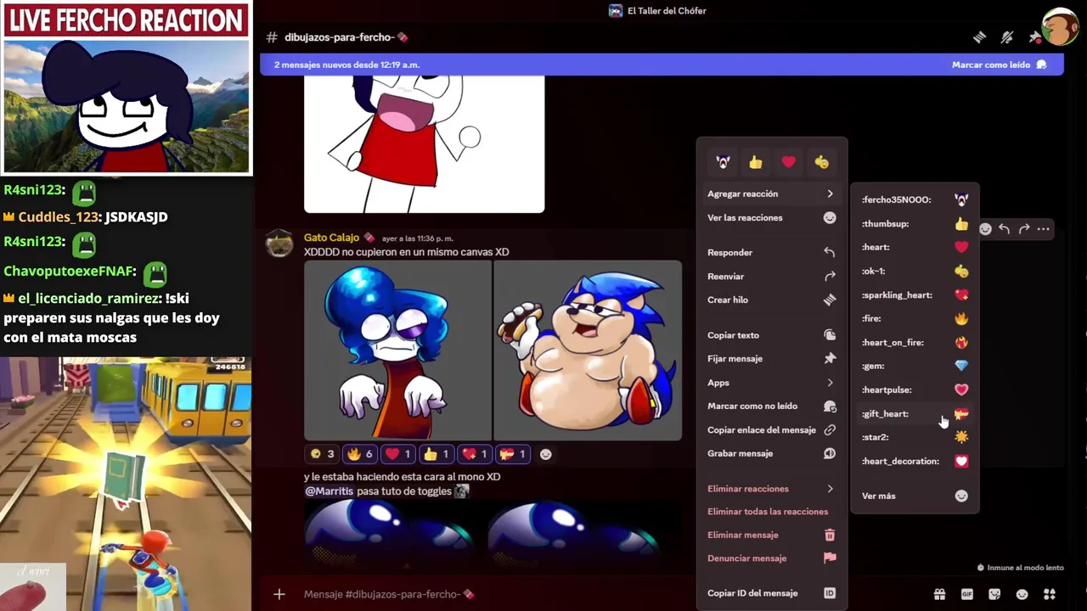Click the profile avatar in top right corner
This screenshot has height=611, width=1087.
pyautogui.click(x=1061, y=26)
